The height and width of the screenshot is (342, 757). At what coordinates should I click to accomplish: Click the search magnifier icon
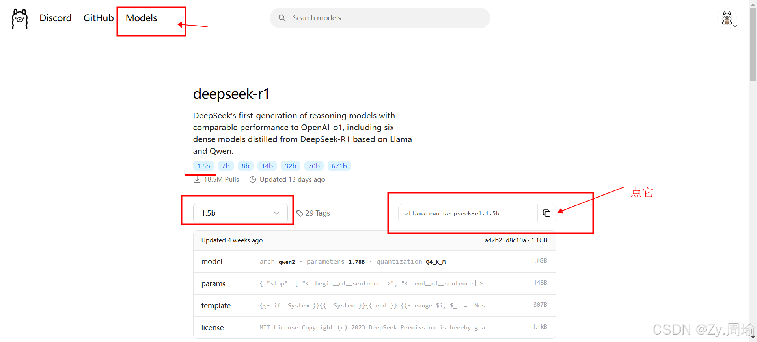click(282, 18)
